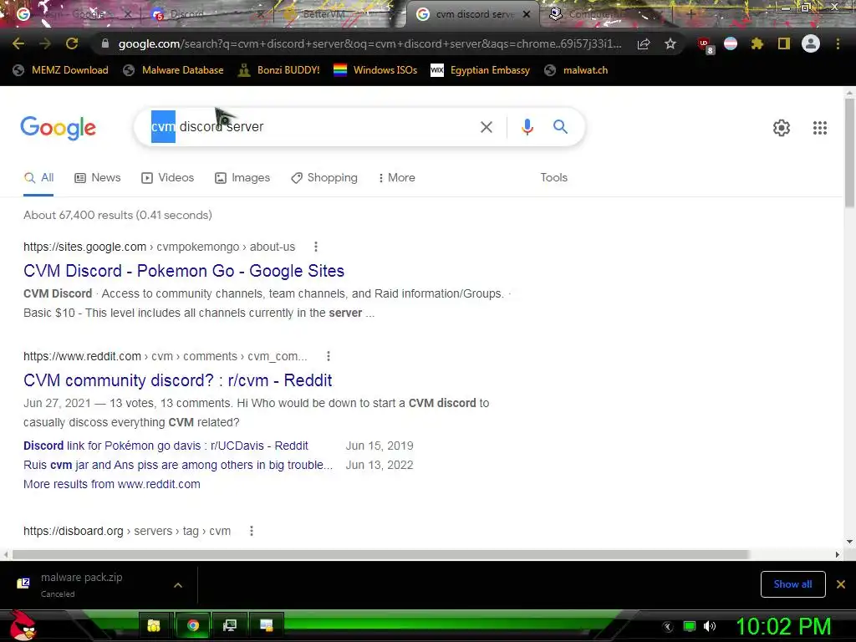Switch to the BetterVM browser tab
Screen dimensions: 856x642
[339, 14]
